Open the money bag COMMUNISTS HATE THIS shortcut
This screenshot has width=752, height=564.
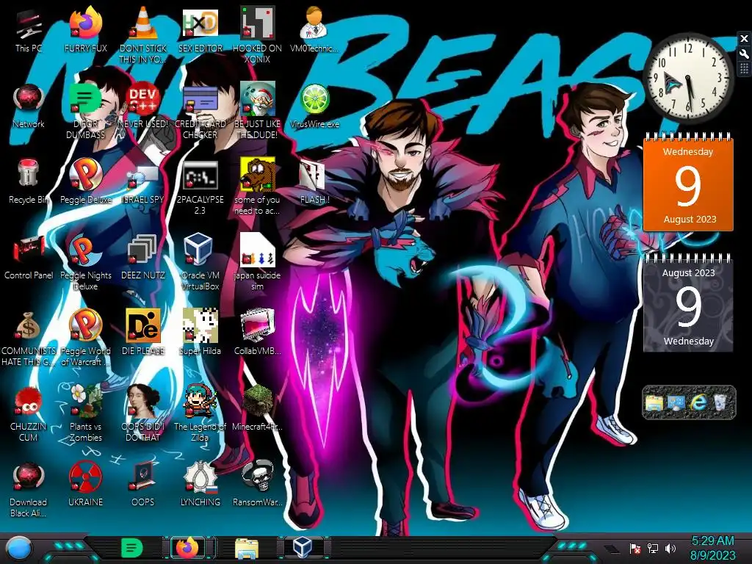pos(29,338)
